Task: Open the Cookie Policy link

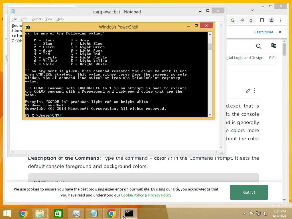Action: 132,195
